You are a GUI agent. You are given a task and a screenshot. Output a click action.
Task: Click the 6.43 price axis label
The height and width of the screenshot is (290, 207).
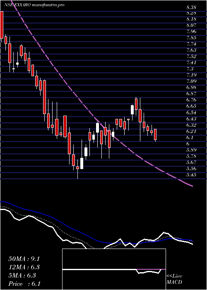[191, 119]
